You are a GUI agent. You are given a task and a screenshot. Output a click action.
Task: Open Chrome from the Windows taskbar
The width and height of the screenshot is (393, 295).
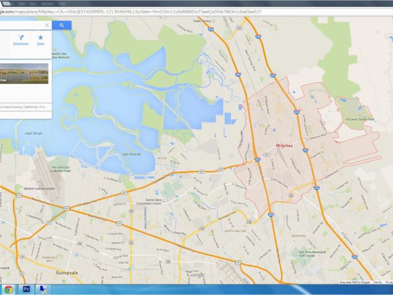coord(8,289)
